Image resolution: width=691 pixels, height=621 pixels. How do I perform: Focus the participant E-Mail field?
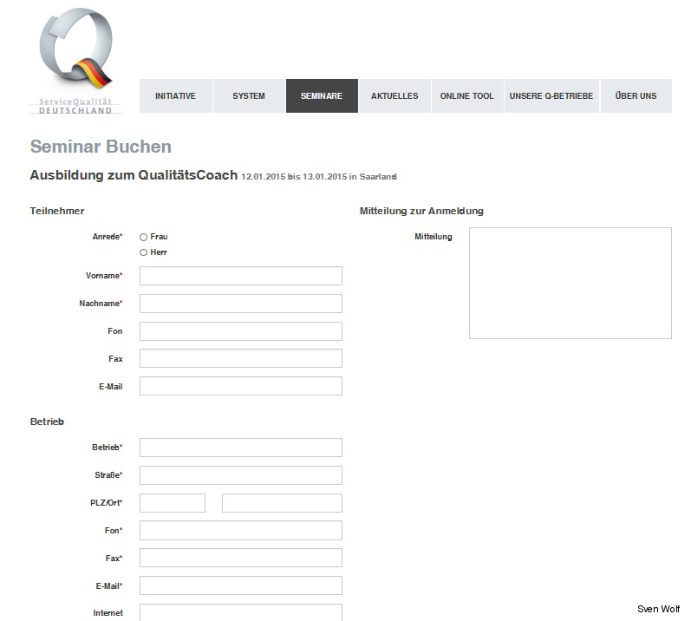point(240,386)
